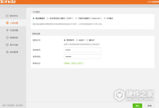Image resolution: width=159 pixels, height=108 pixels.
Task: Click the 工作模式 section heading
Action: 36,12
